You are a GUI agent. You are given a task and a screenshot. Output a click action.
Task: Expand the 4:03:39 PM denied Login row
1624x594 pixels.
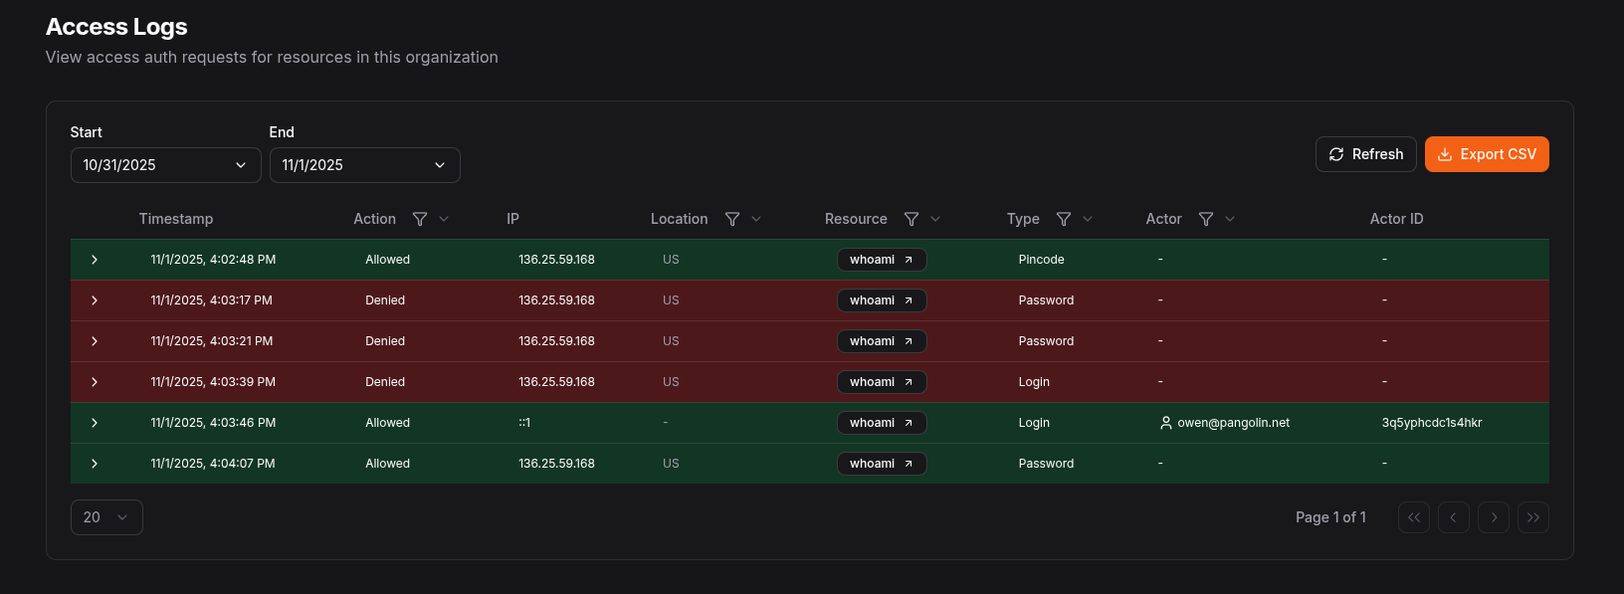coord(95,382)
